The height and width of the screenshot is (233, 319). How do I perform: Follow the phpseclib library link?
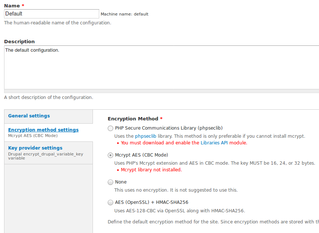[x=145, y=136]
